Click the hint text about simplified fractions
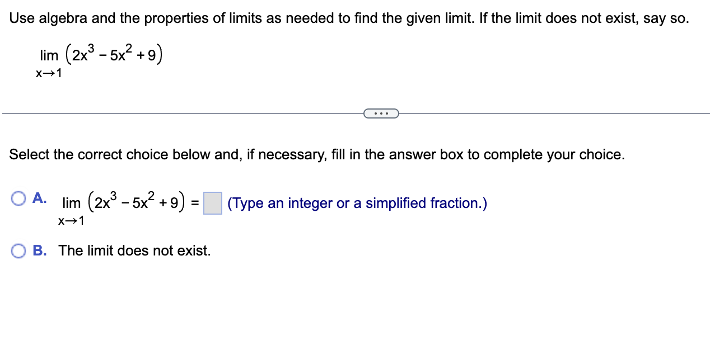The image size is (710, 341). click(356, 203)
